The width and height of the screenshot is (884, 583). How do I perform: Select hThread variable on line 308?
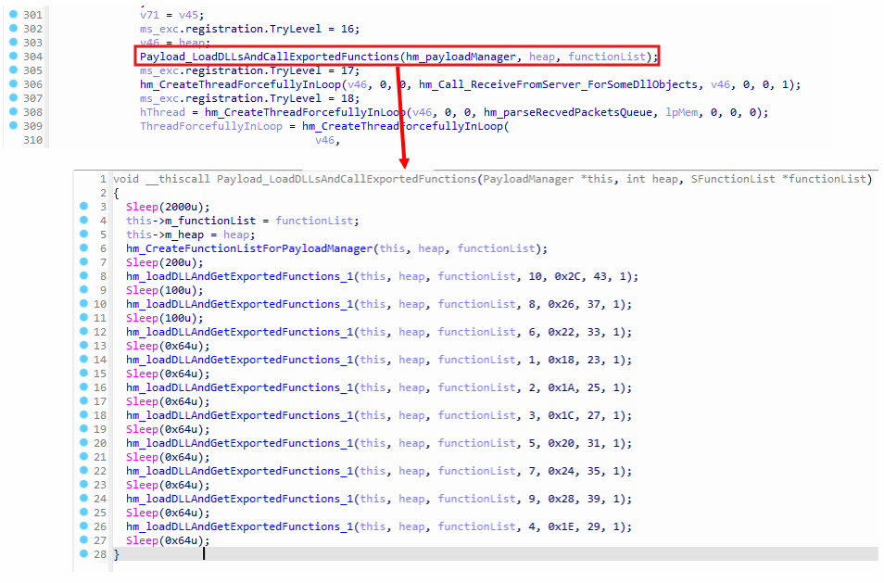162,112
